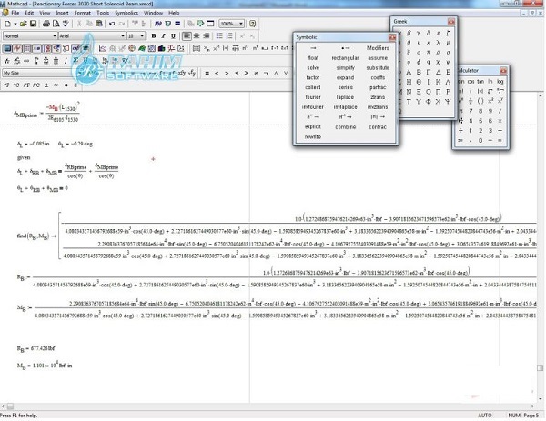Open the Insert menu
The width and height of the screenshot is (546, 421).
pos(62,13)
